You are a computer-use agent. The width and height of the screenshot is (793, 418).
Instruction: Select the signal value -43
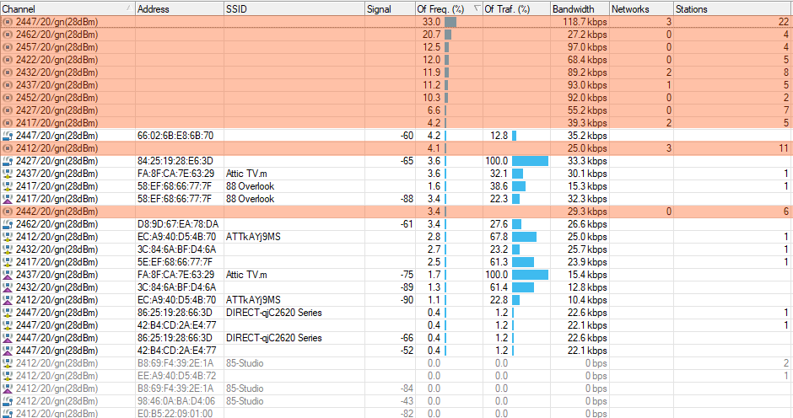pyautogui.click(x=407, y=401)
